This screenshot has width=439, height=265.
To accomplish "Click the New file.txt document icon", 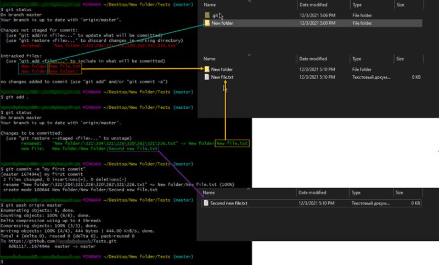I will pos(207,78).
